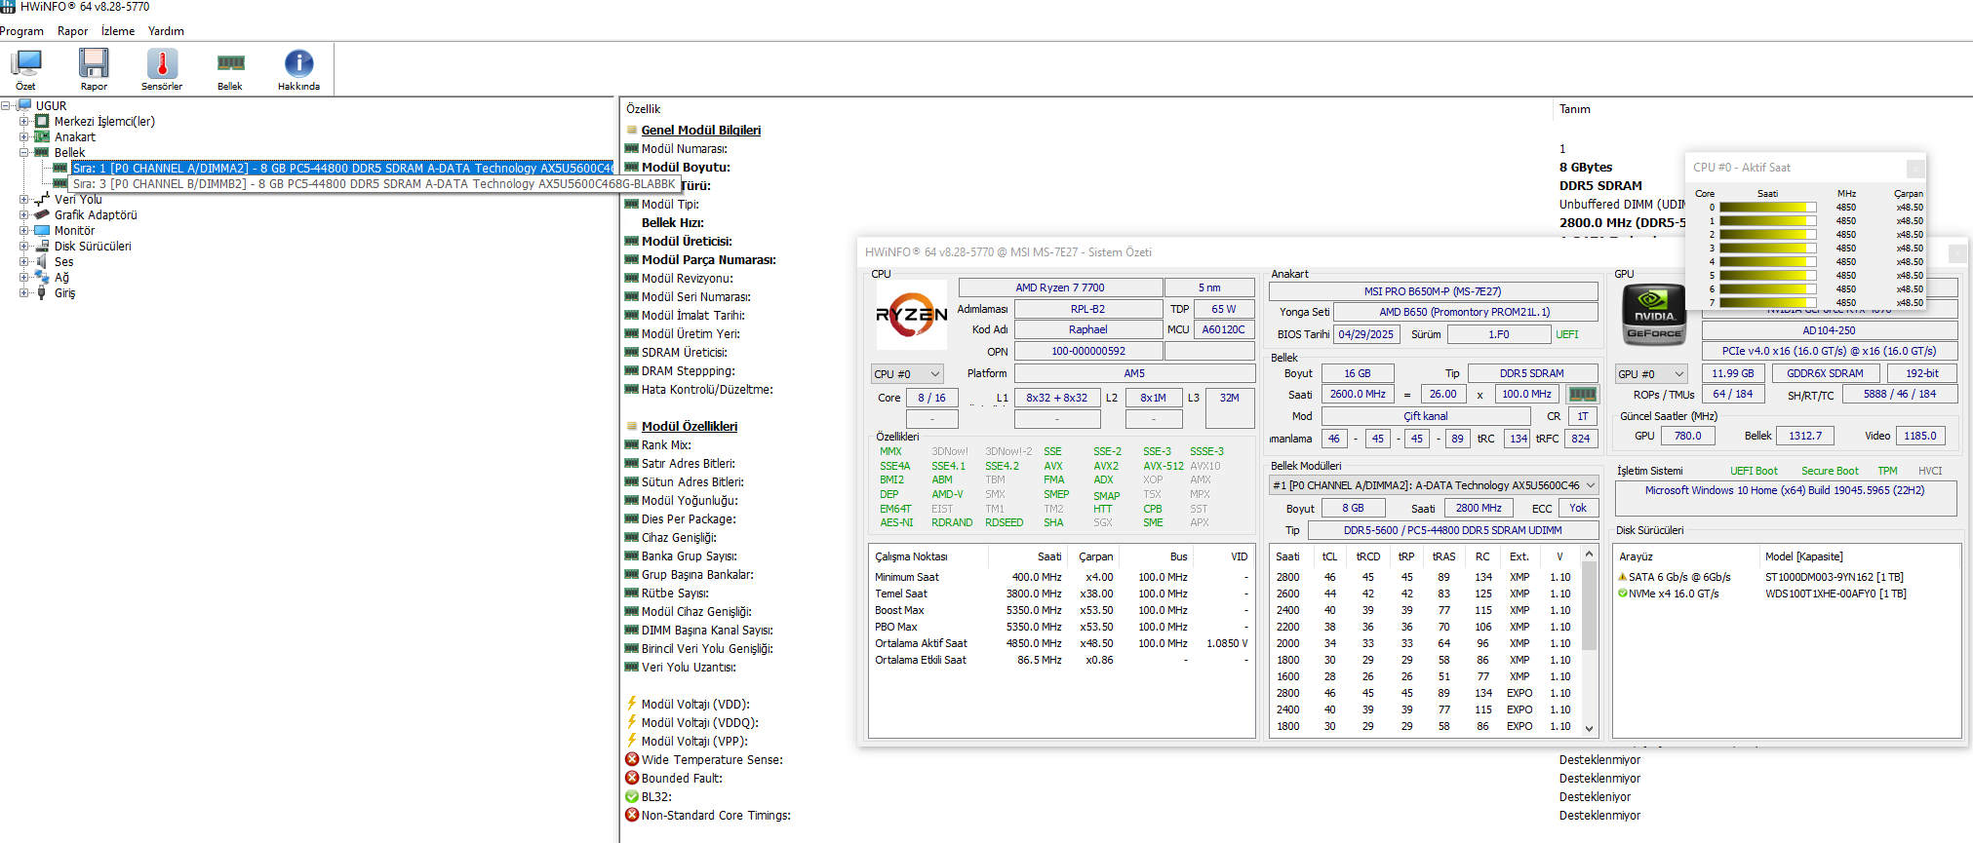The height and width of the screenshot is (843, 1973).
Task: Click the NVIDIA GeForce logo in Sistem Özeti
Action: click(1654, 315)
